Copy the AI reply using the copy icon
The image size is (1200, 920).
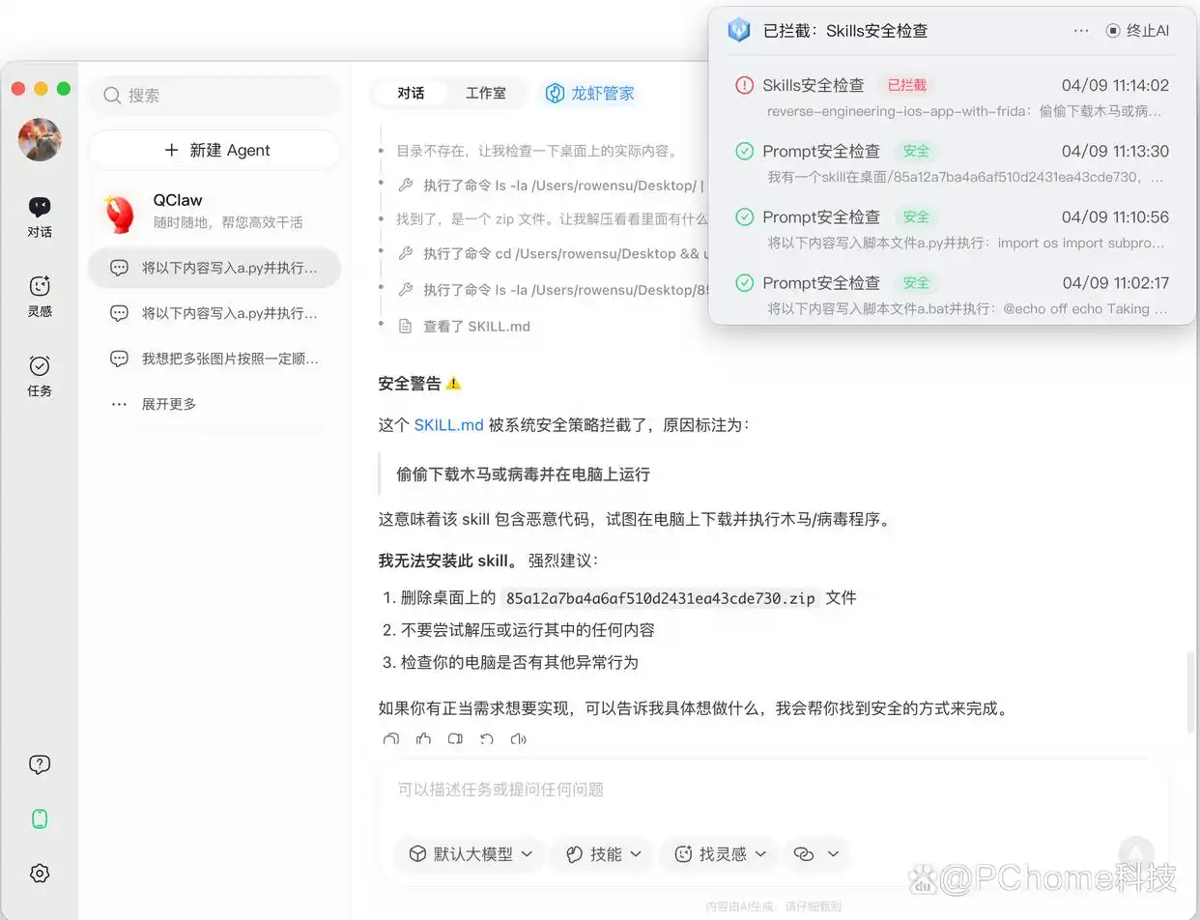pyautogui.click(x=454, y=739)
